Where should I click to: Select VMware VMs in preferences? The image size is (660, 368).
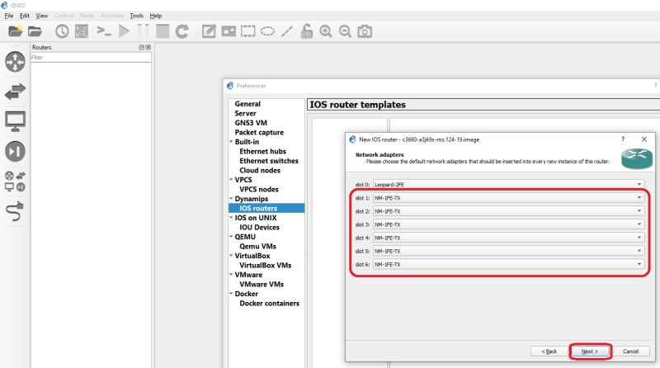click(262, 284)
